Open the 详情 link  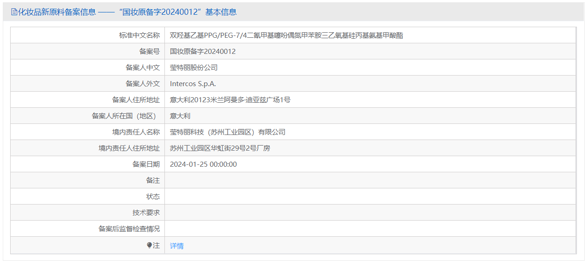176,246
